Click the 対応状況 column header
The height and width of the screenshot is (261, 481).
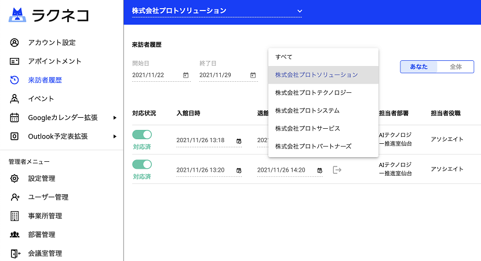click(x=144, y=113)
